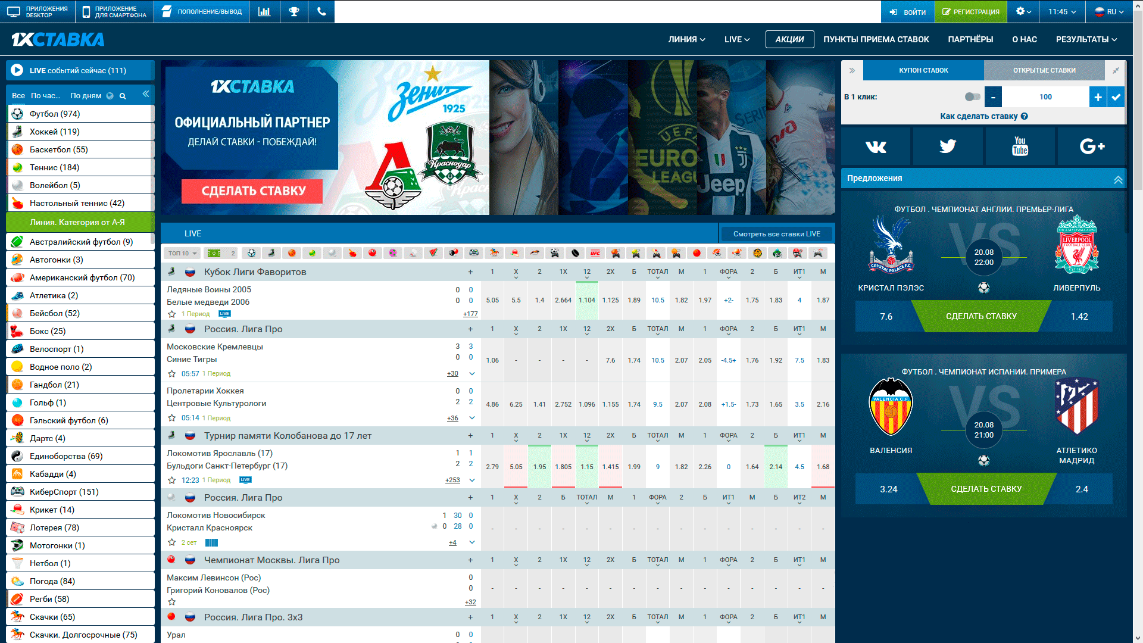Place bet on Кристал Пэлэс vs Ливерпуль

pyautogui.click(x=981, y=316)
